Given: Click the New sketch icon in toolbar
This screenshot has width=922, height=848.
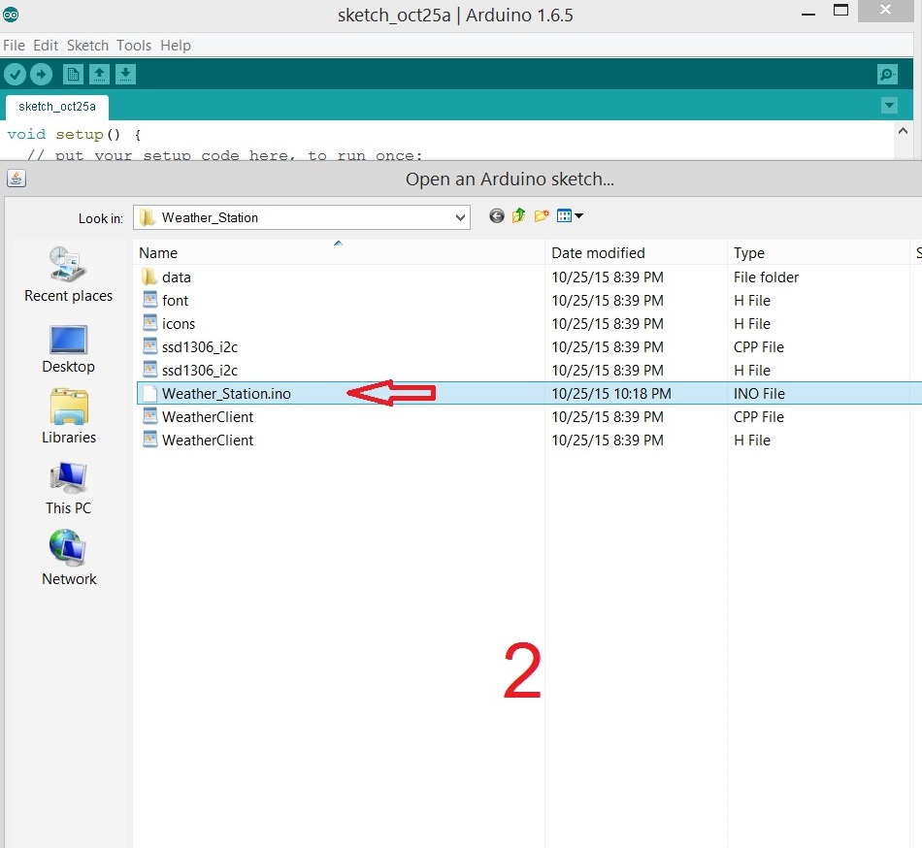Looking at the screenshot, I should click(73, 75).
